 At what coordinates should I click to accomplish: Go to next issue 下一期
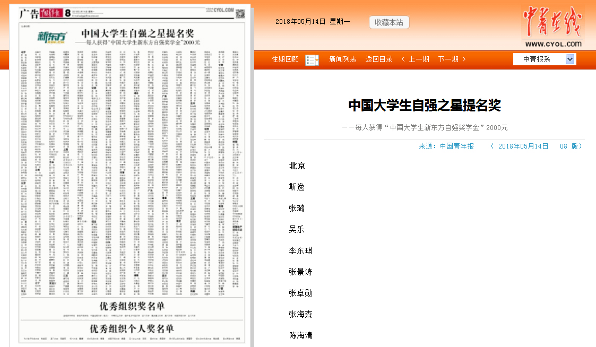452,59
